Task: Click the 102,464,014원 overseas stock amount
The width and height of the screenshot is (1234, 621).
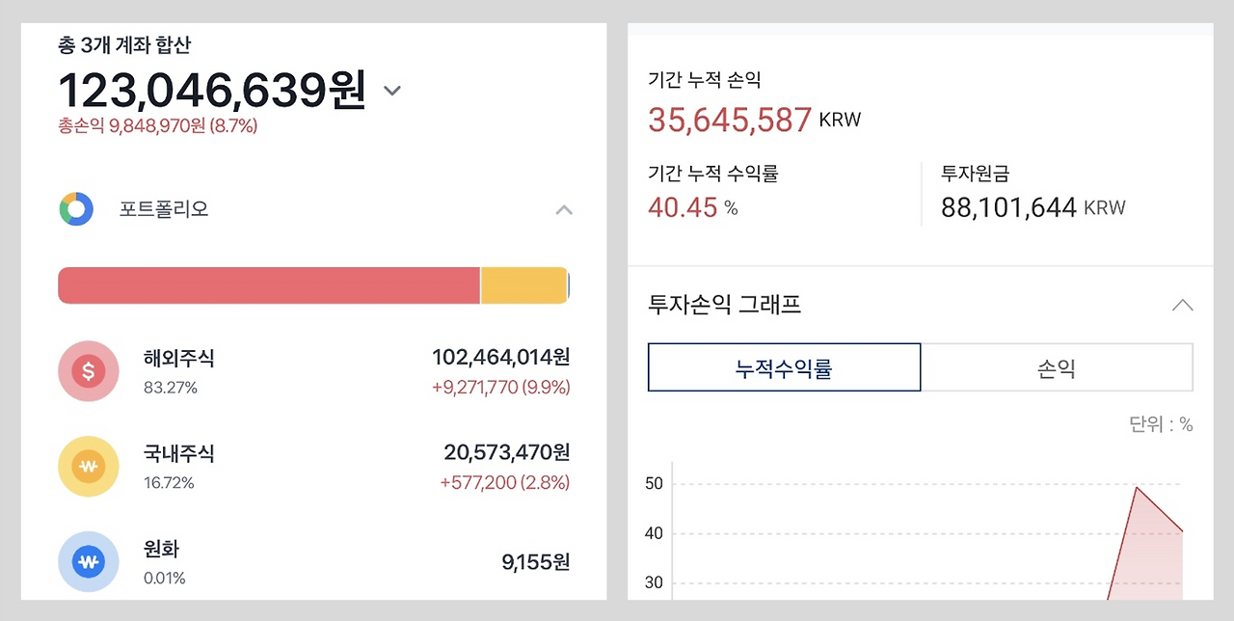Action: pos(500,358)
